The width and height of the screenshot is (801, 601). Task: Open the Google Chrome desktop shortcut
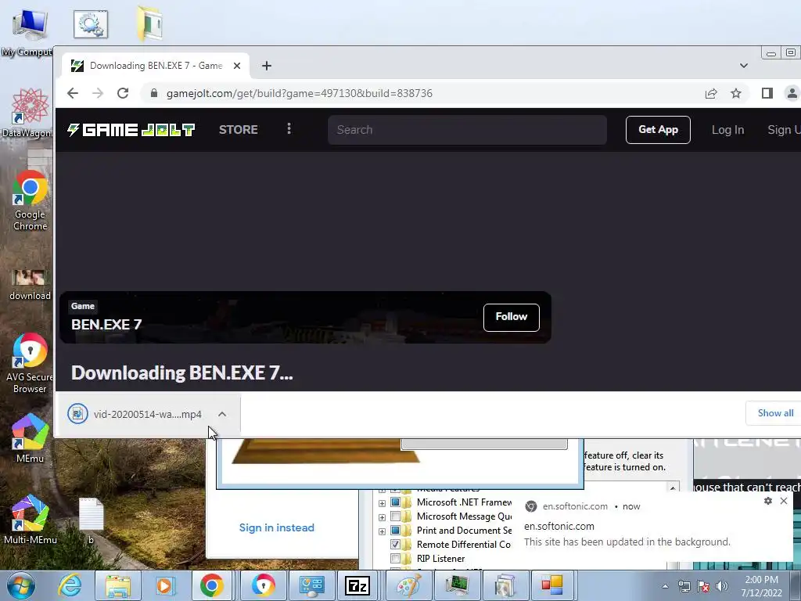[x=31, y=200]
